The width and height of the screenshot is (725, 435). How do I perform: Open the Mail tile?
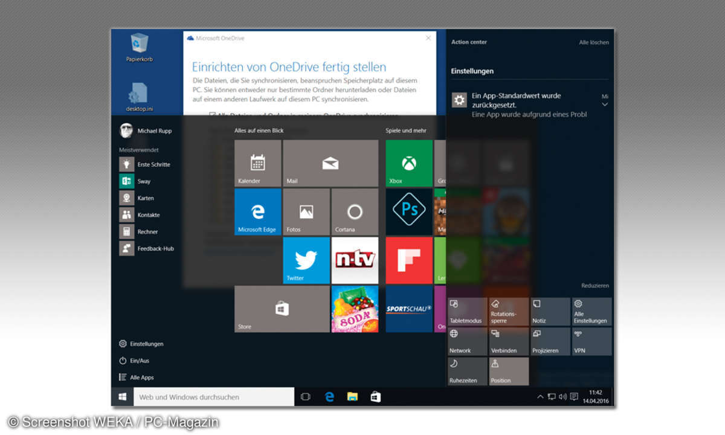(330, 164)
